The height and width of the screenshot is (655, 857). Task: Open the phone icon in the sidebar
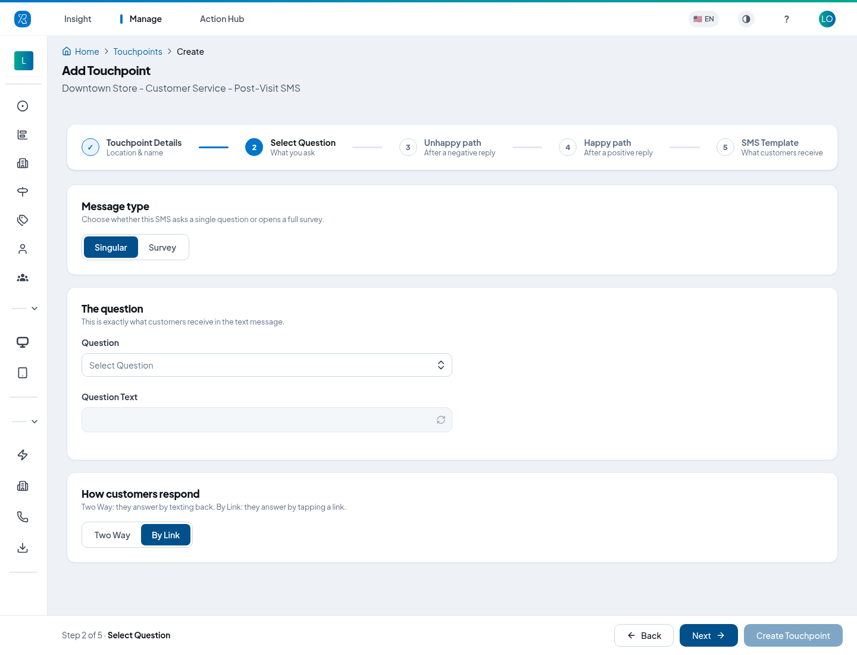point(23,517)
